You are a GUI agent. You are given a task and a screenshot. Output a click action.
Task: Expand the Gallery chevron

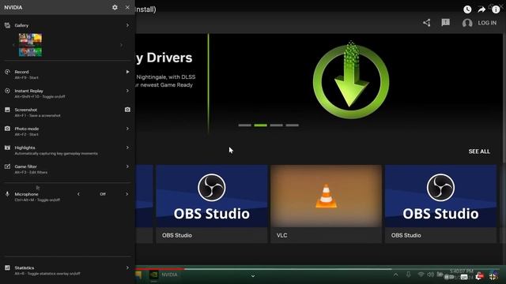pyautogui.click(x=127, y=25)
